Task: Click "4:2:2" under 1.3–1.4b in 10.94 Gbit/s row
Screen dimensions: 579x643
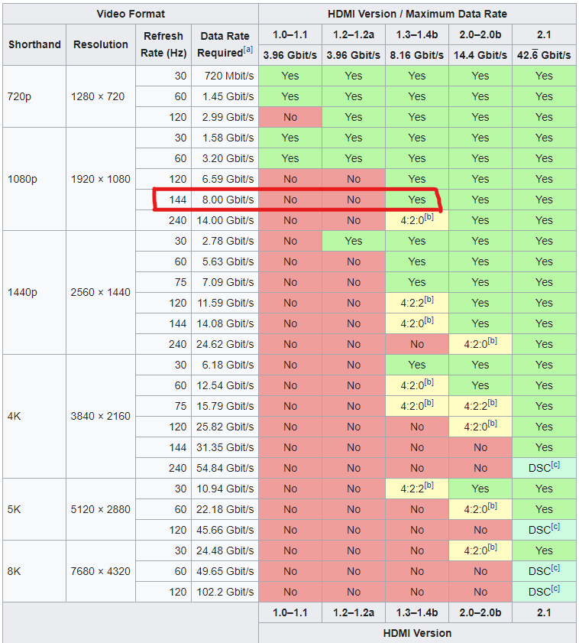Action: [417, 489]
